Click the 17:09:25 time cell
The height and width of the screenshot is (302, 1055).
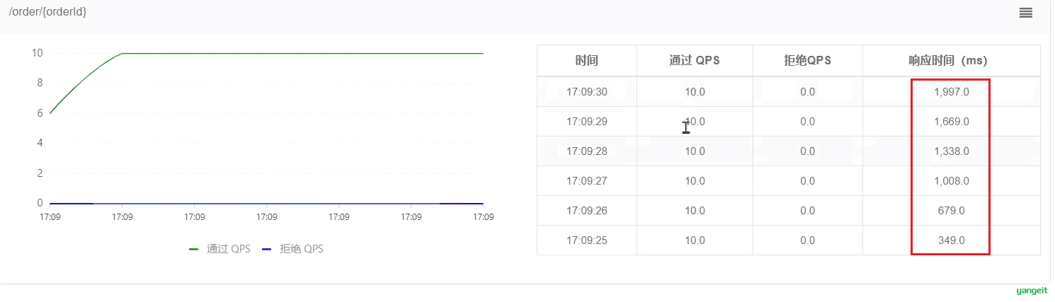point(587,240)
